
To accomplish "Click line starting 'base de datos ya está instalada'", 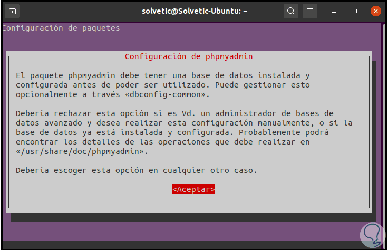I will click(172, 132).
